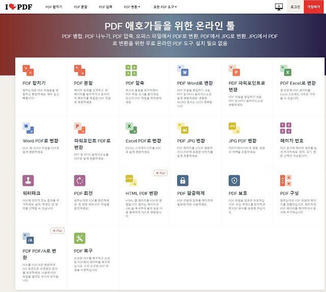Click the PDF PDF/A로 변환 icon
The height and width of the screenshot is (292, 326).
pyautogui.click(x=28, y=238)
